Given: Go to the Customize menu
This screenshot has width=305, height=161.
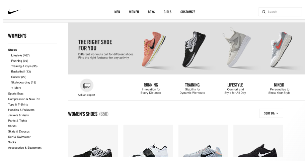Looking at the screenshot, I should tap(188, 12).
